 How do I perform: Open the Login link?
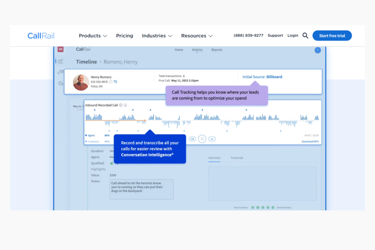[293, 35]
